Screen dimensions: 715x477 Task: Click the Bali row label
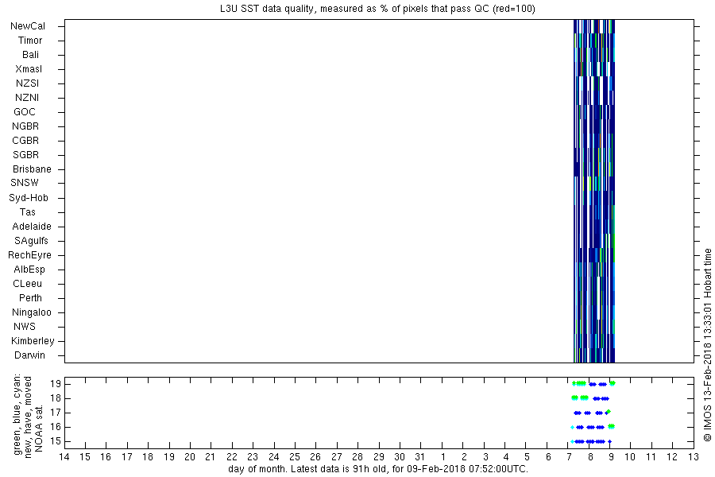click(x=30, y=55)
